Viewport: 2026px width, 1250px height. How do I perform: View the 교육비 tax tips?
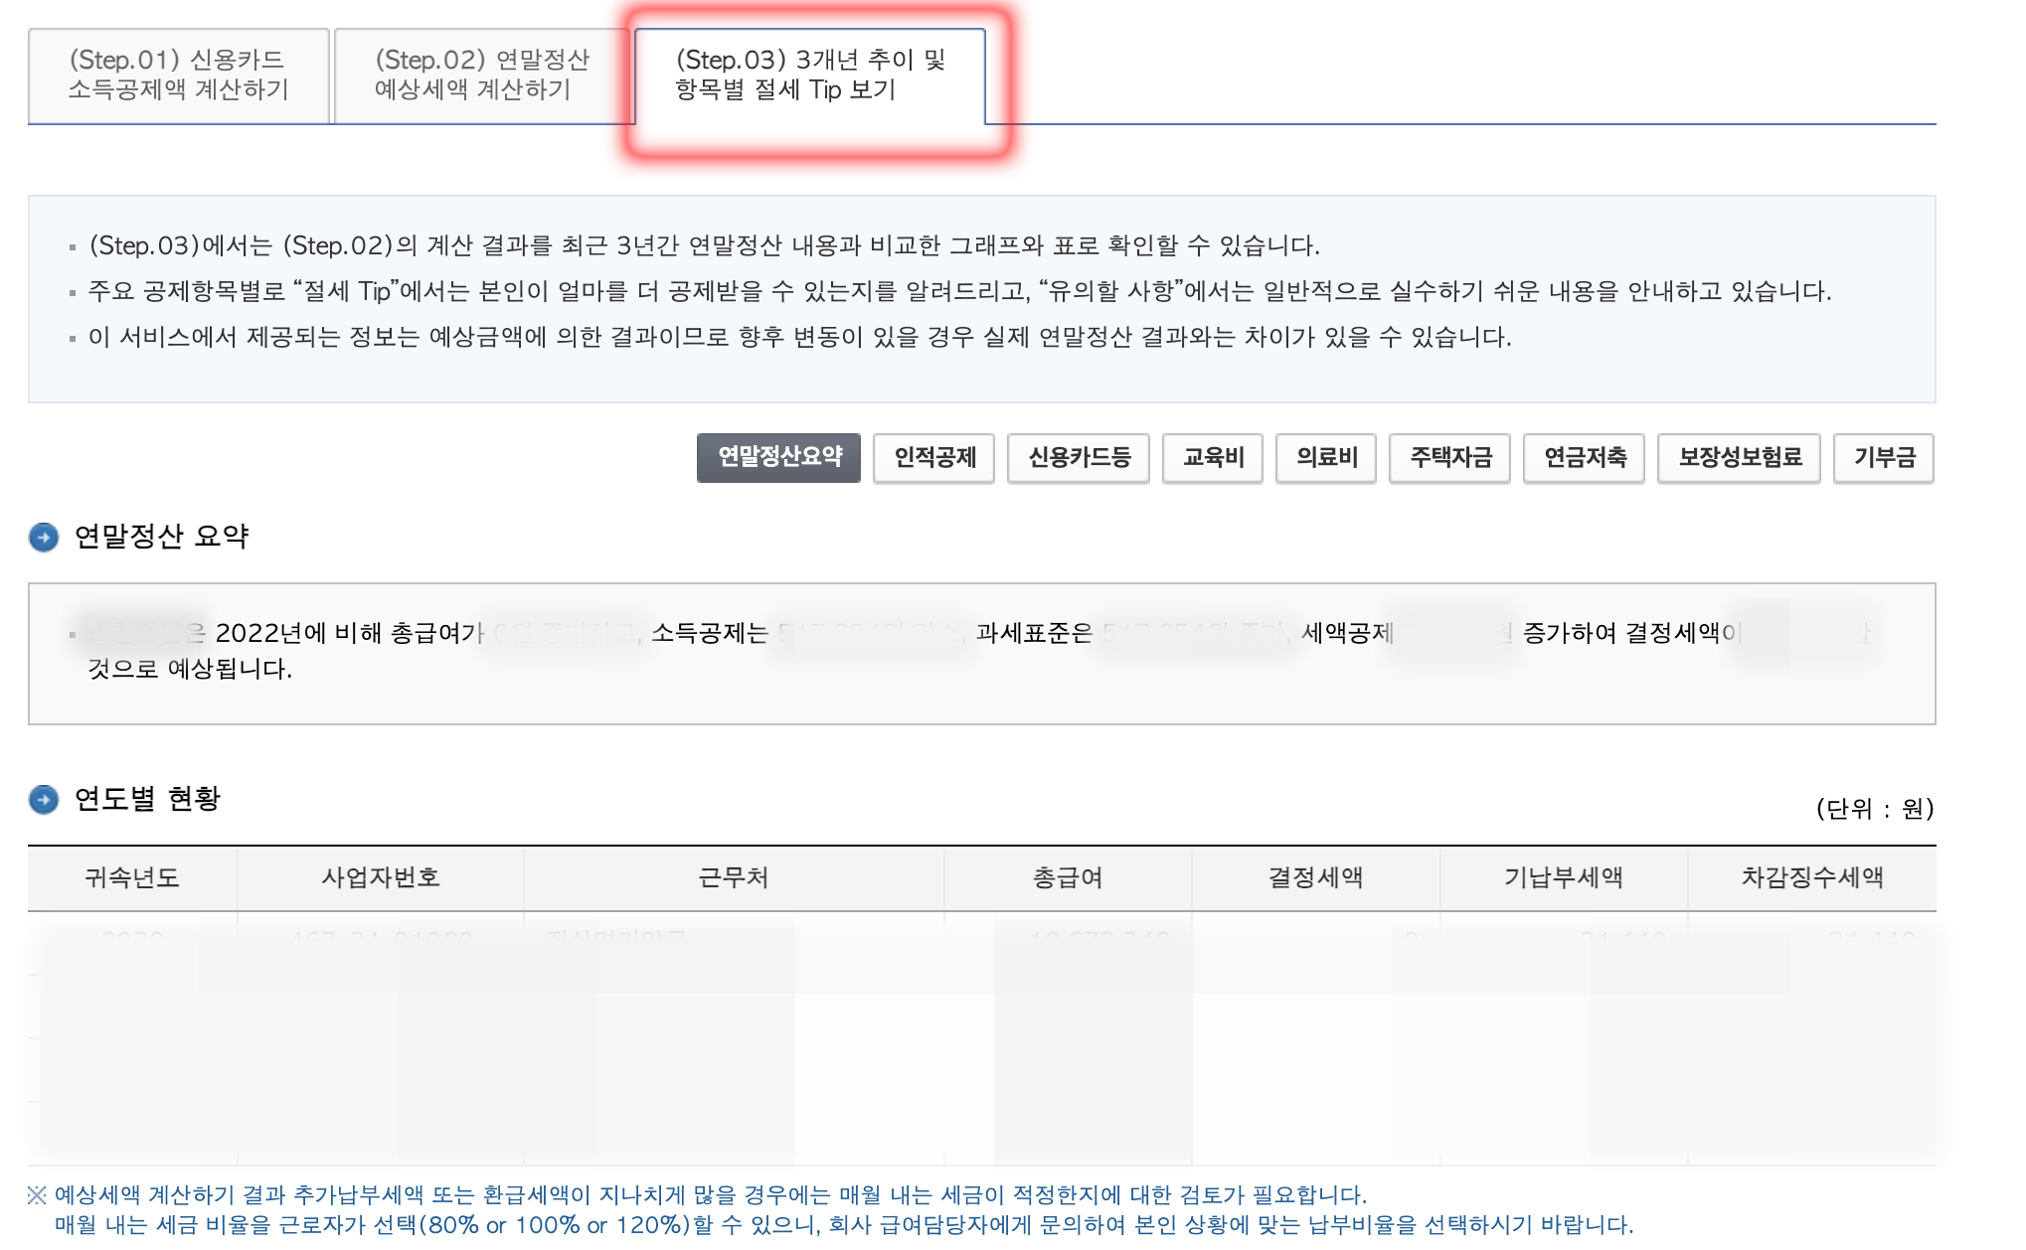[1212, 459]
